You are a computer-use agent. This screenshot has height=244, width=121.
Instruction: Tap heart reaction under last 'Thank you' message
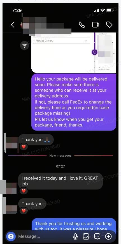tap(24, 211)
